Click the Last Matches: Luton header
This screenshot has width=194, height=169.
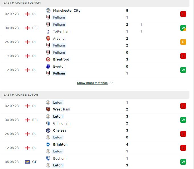point(21,95)
